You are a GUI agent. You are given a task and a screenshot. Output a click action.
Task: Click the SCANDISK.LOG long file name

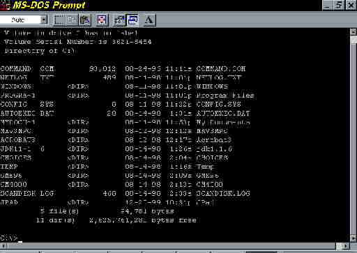[223, 193]
